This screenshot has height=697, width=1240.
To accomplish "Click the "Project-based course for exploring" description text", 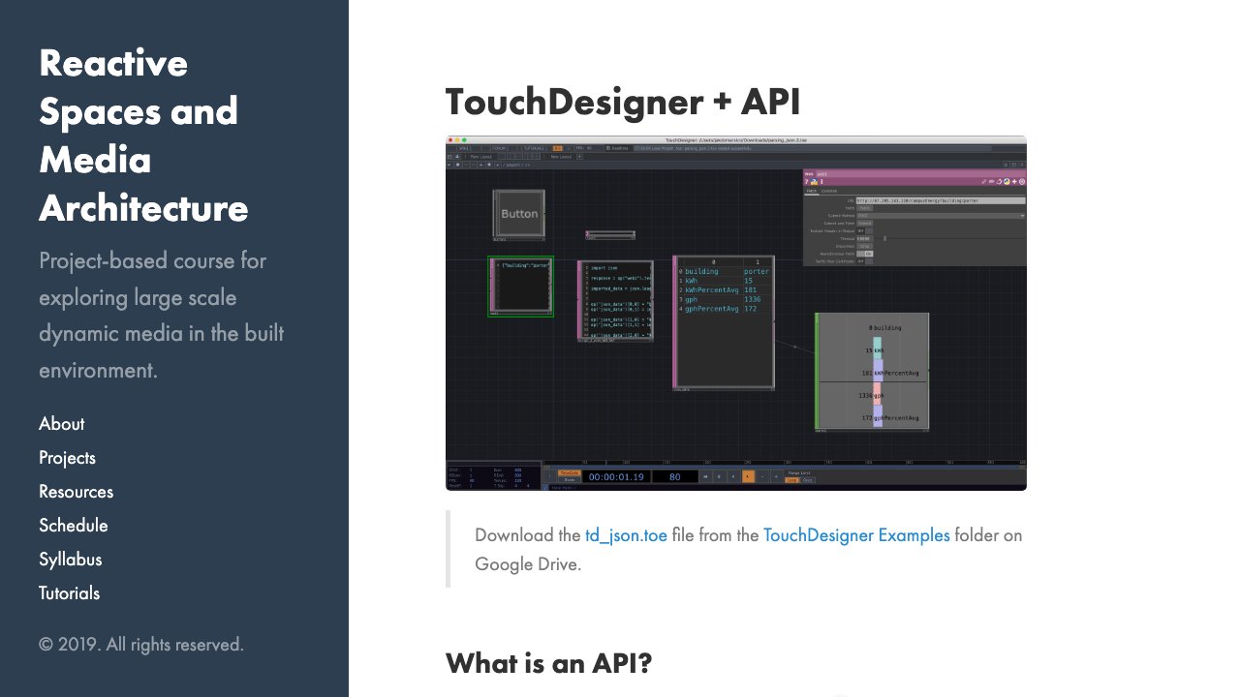I will click(x=162, y=316).
